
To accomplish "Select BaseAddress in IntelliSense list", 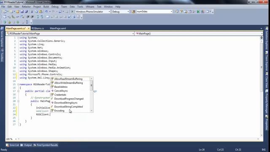I will click(x=61, y=87).
